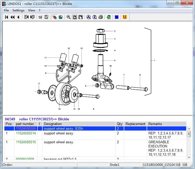Select the second page view icon
195x169 pixels.
point(81,17)
